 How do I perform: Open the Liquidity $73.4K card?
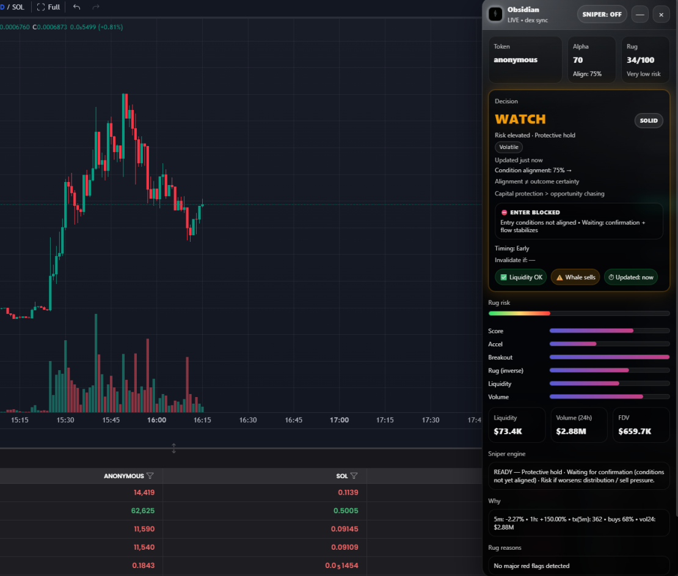pyautogui.click(x=517, y=425)
